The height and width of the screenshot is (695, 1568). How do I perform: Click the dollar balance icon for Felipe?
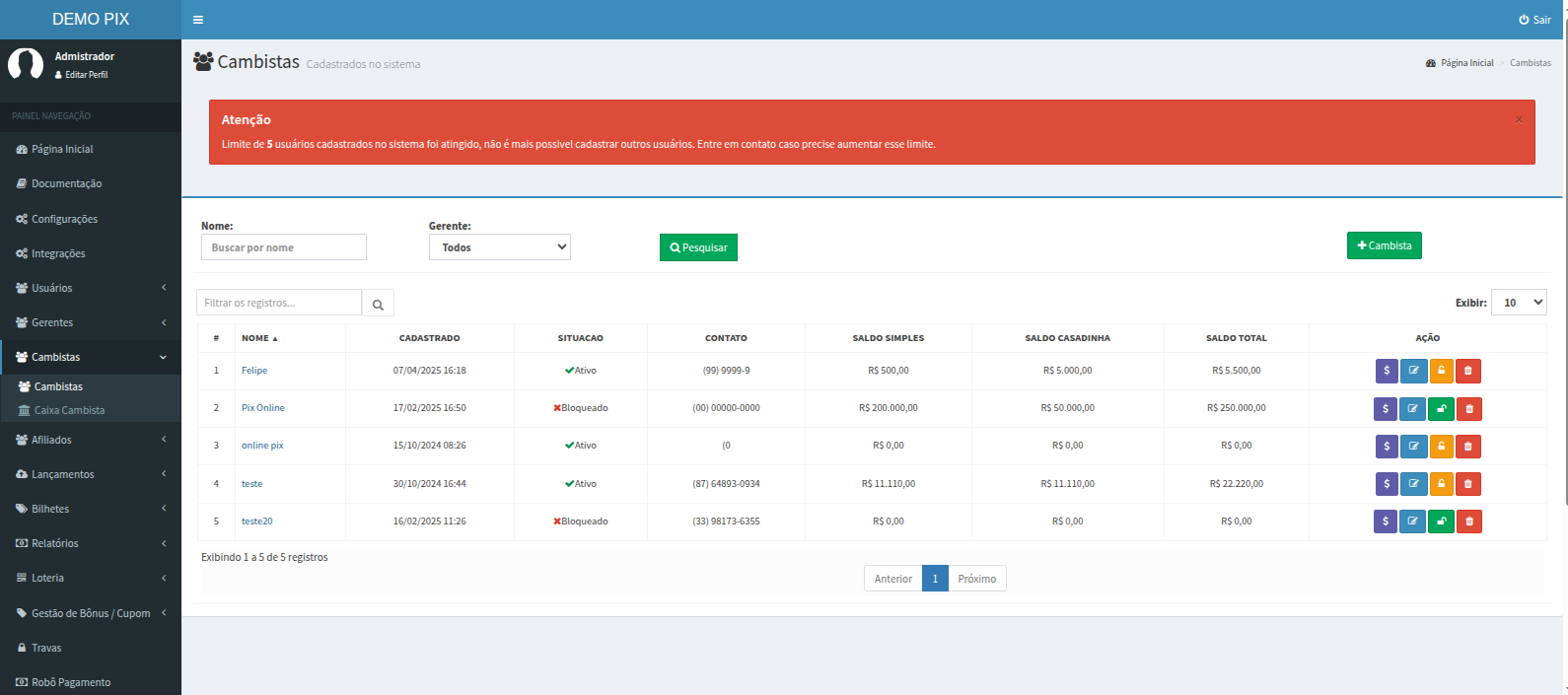click(1387, 371)
